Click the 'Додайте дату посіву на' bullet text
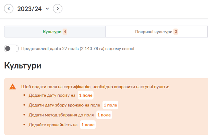The height and width of the screenshot is (140, 208). pos(52,95)
